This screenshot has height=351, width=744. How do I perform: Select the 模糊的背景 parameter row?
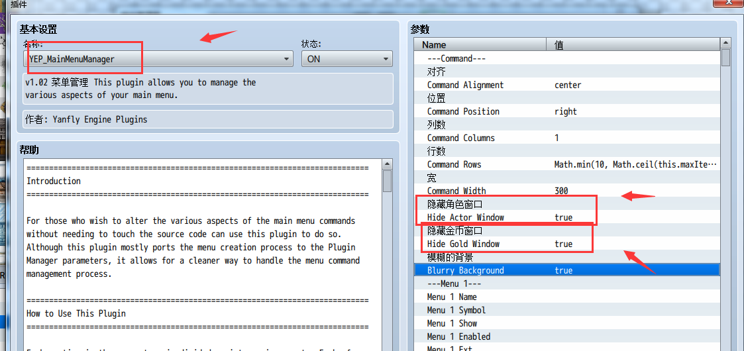coord(566,258)
